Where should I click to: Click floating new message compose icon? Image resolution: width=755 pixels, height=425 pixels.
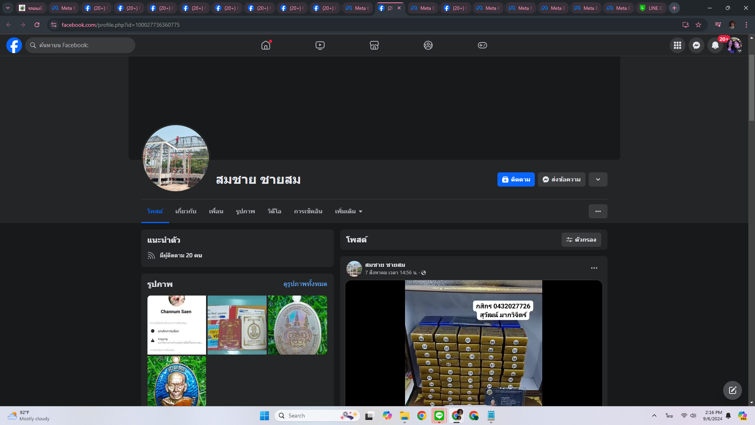tap(732, 390)
